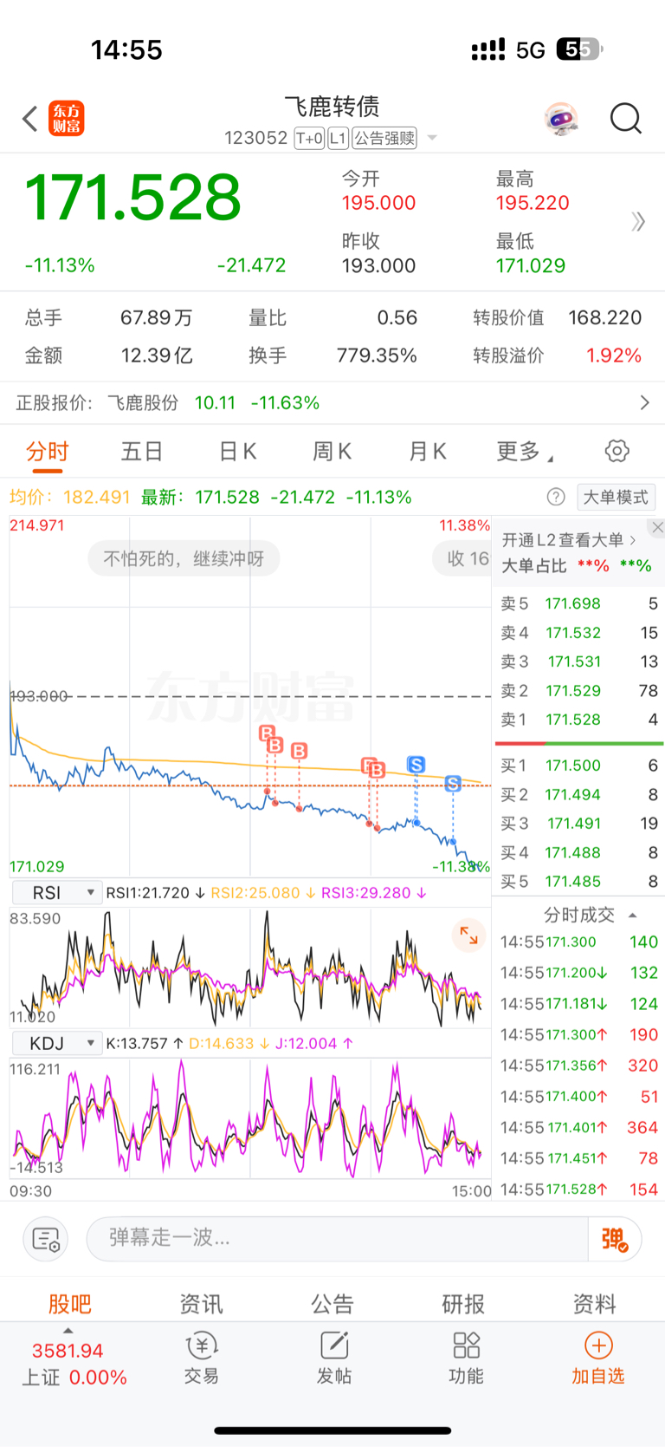Expand more quote details double chevron

click(x=638, y=222)
